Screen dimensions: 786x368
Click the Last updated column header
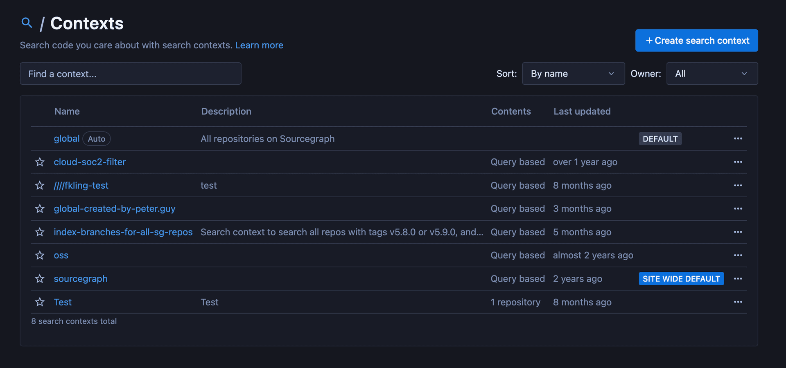point(582,111)
